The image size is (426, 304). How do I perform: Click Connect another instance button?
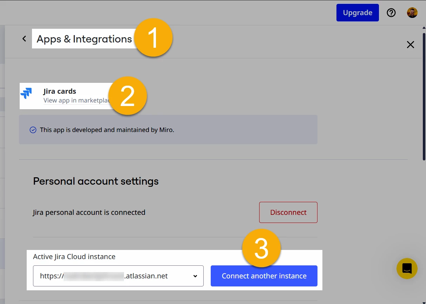click(264, 276)
